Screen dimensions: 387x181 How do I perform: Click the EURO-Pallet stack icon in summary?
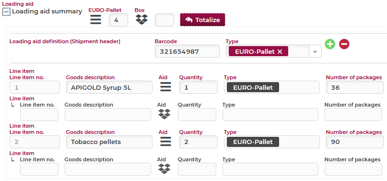point(95,20)
